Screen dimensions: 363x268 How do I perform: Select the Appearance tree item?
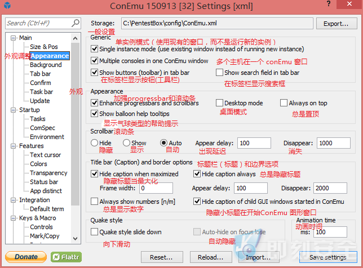pyautogui.click(x=50, y=56)
